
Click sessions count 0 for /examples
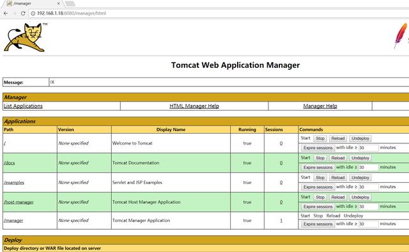281,182
